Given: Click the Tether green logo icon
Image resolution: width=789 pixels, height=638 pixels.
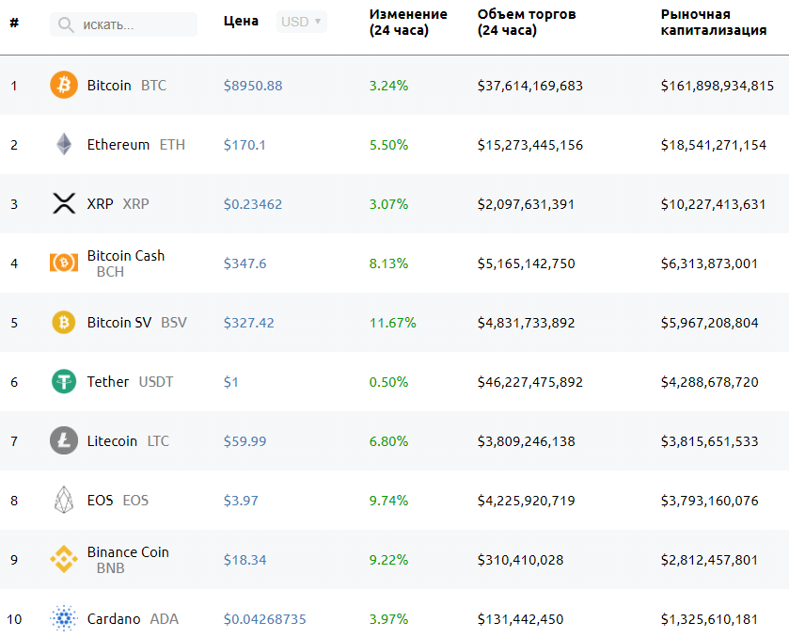Looking at the screenshot, I should click(64, 382).
